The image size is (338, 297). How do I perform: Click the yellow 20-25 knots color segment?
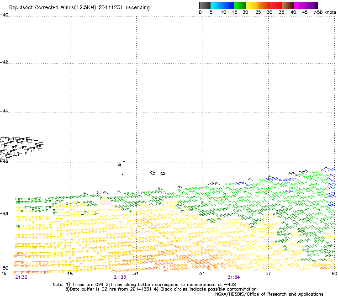click(252, 5)
